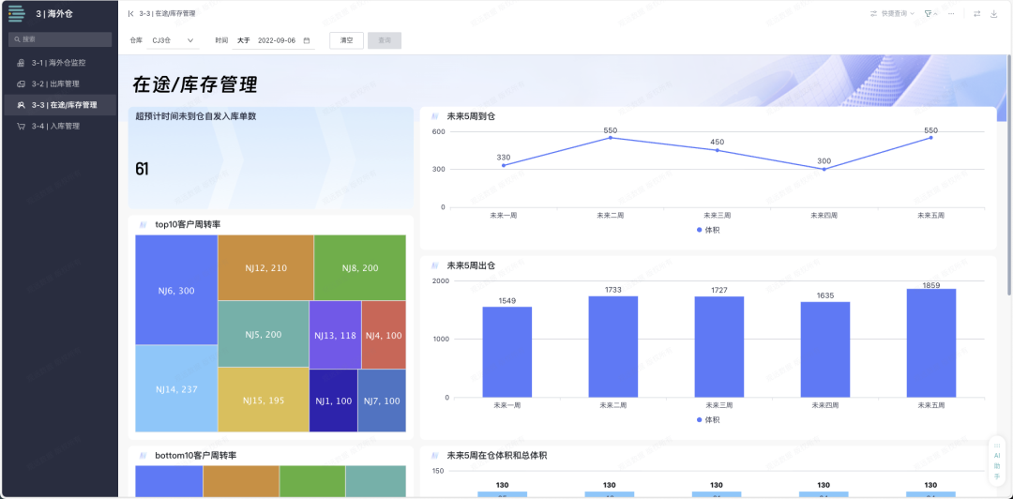Screen dimensions: 1013x499
Task: Click the 未来四周 bar labeled 1635
Action: 825,350
